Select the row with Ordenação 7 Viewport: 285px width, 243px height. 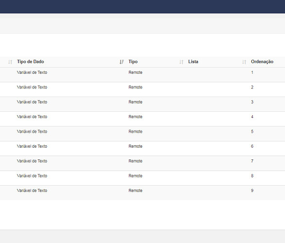(142, 163)
